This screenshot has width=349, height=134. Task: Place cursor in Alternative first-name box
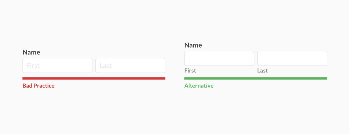tap(219, 58)
